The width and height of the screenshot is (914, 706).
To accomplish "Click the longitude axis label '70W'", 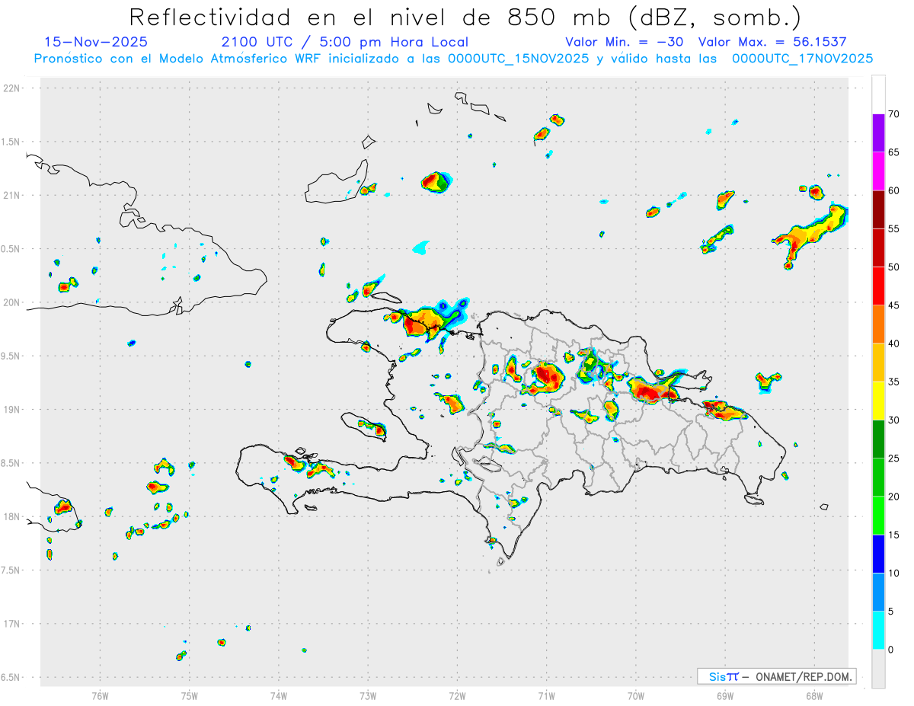I will point(636,695).
